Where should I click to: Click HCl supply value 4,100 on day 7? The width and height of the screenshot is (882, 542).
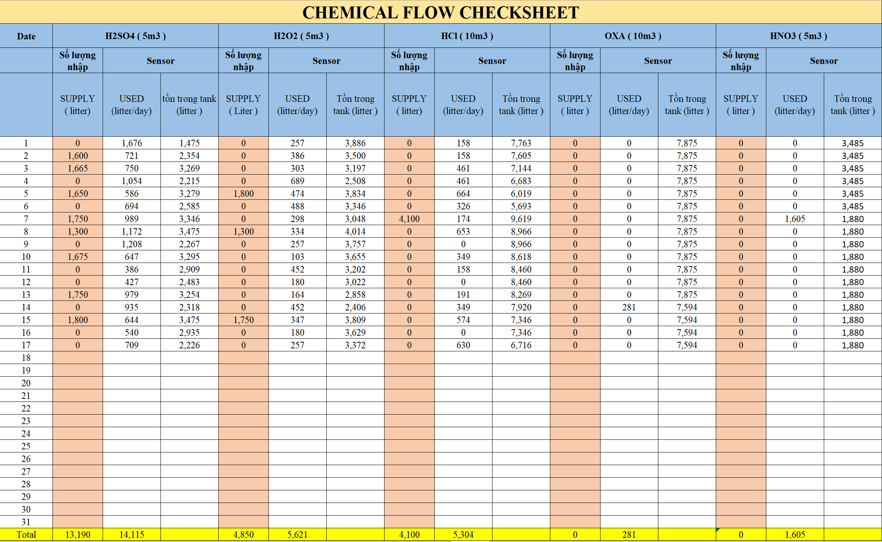(409, 219)
